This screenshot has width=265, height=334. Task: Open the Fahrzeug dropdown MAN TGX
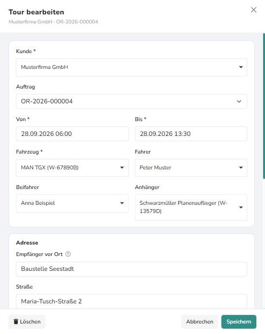coord(72,168)
